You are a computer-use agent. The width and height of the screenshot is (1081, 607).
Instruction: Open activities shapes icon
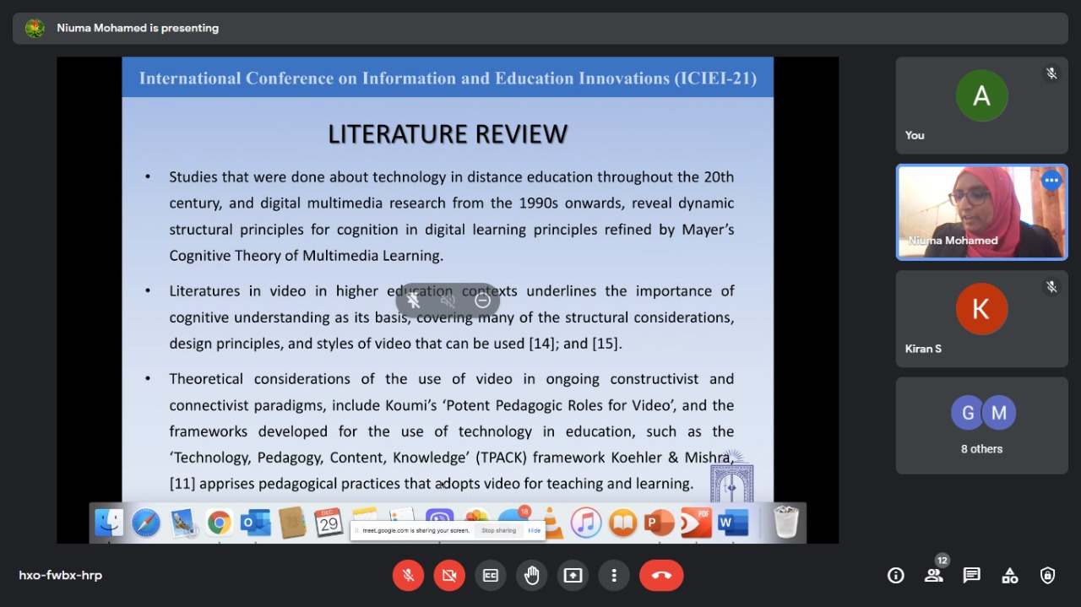[1010, 576]
